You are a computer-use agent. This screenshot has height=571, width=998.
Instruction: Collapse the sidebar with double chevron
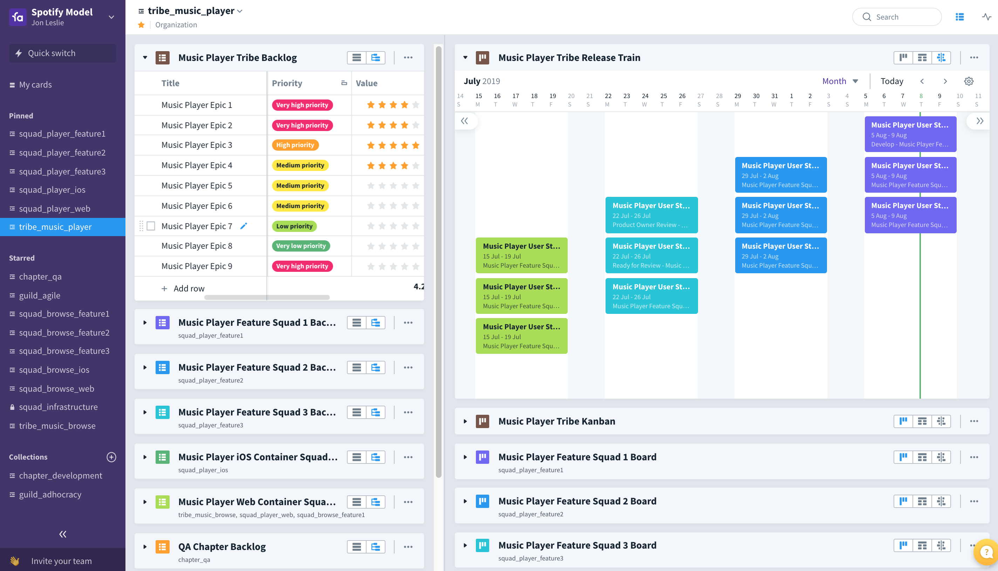point(62,534)
